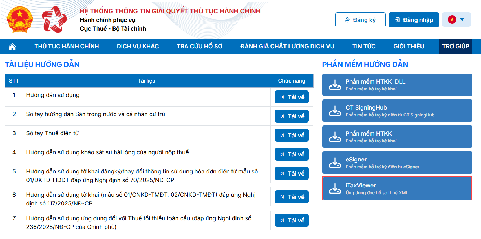Image resolution: width=481 pixels, height=239 pixels.
Task: Click Tải về for Sổ tay Thuế điện tử
Action: (x=292, y=135)
